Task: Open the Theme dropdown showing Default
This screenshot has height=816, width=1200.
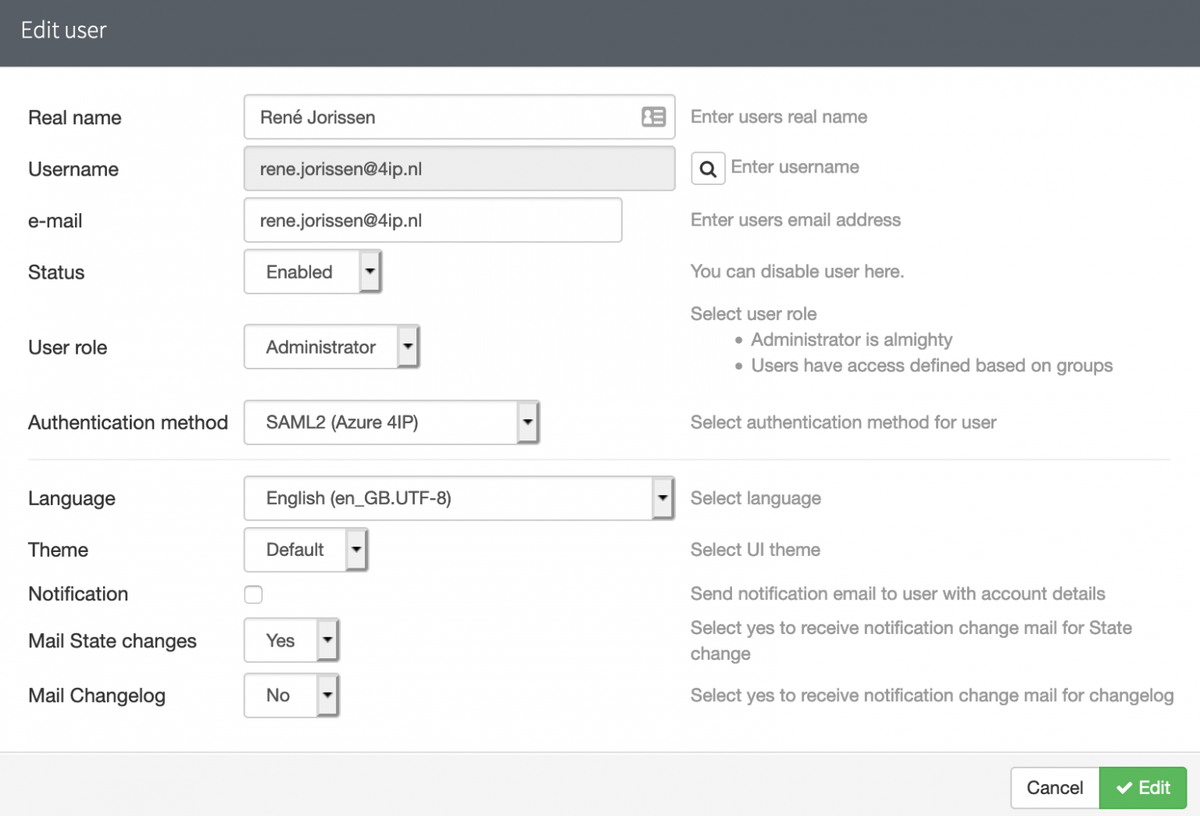Action: coord(305,550)
